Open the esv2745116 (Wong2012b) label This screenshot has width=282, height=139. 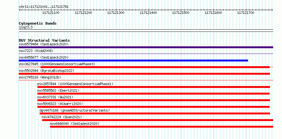coord(40,77)
